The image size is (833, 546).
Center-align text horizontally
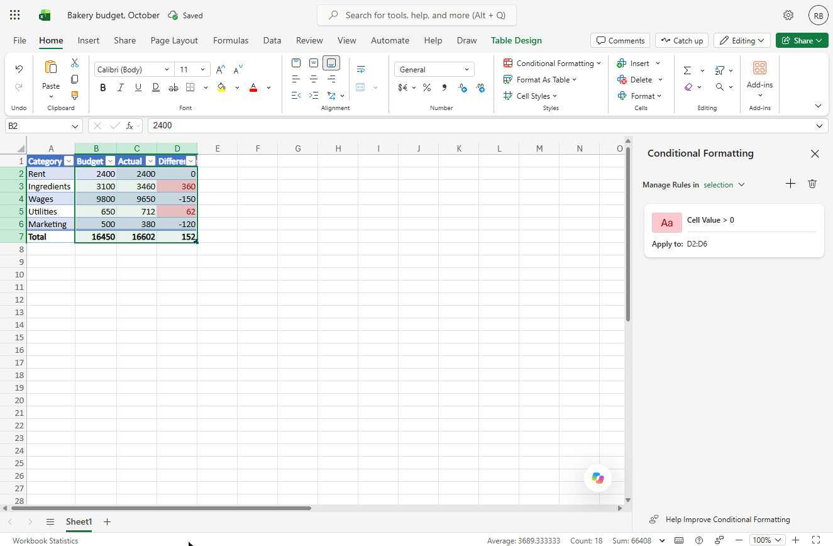pos(314,79)
